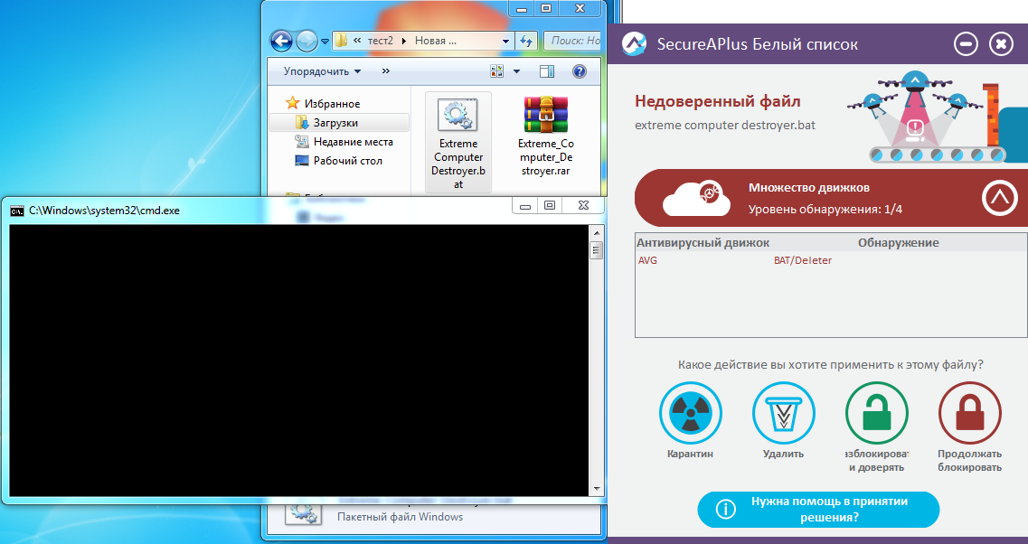Click the cmd scrollbar up arrow
The image size is (1028, 544).
tap(596, 232)
